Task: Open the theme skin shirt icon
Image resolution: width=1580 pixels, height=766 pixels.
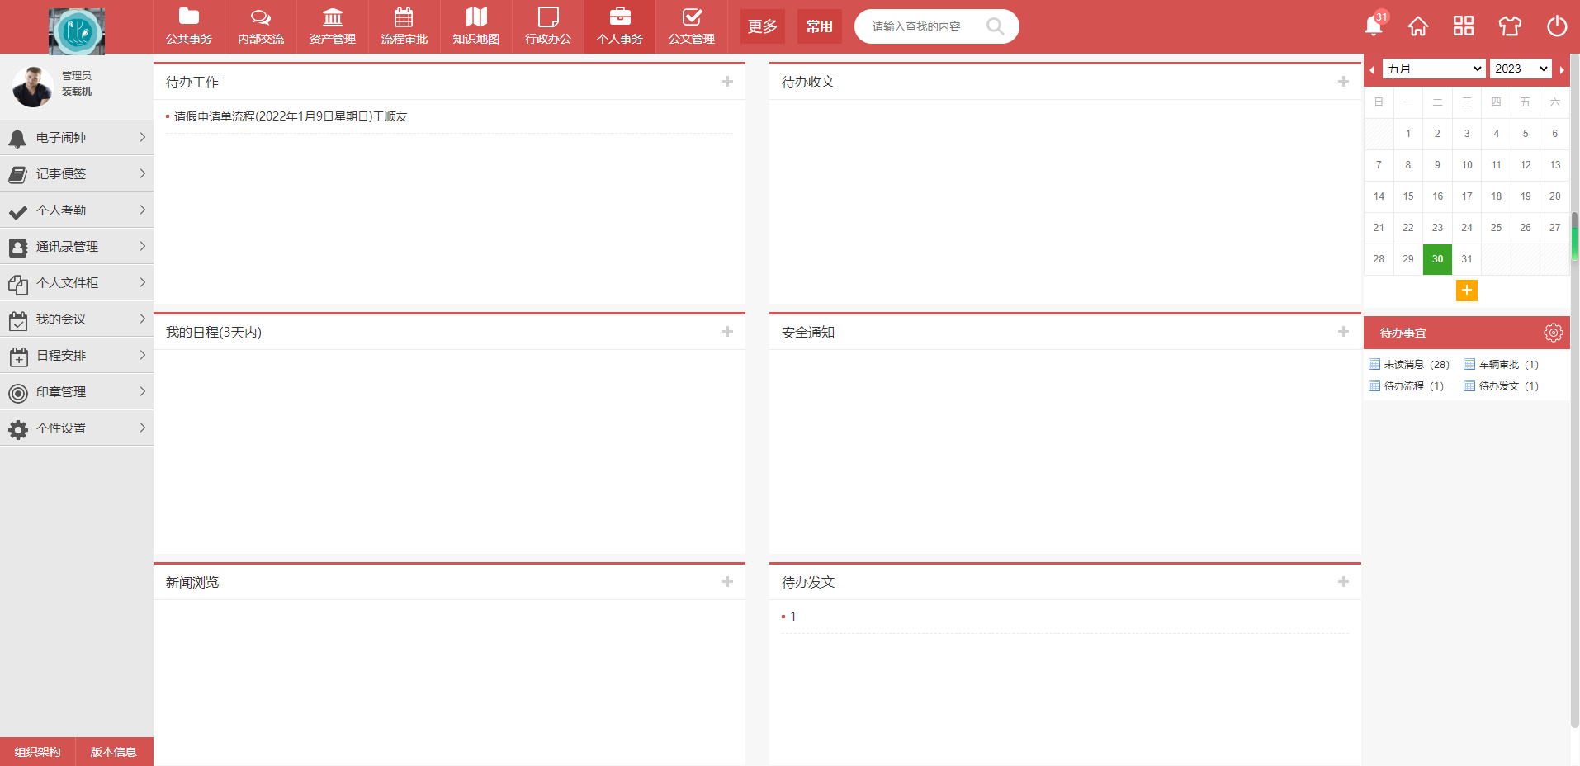Action: pos(1510,26)
